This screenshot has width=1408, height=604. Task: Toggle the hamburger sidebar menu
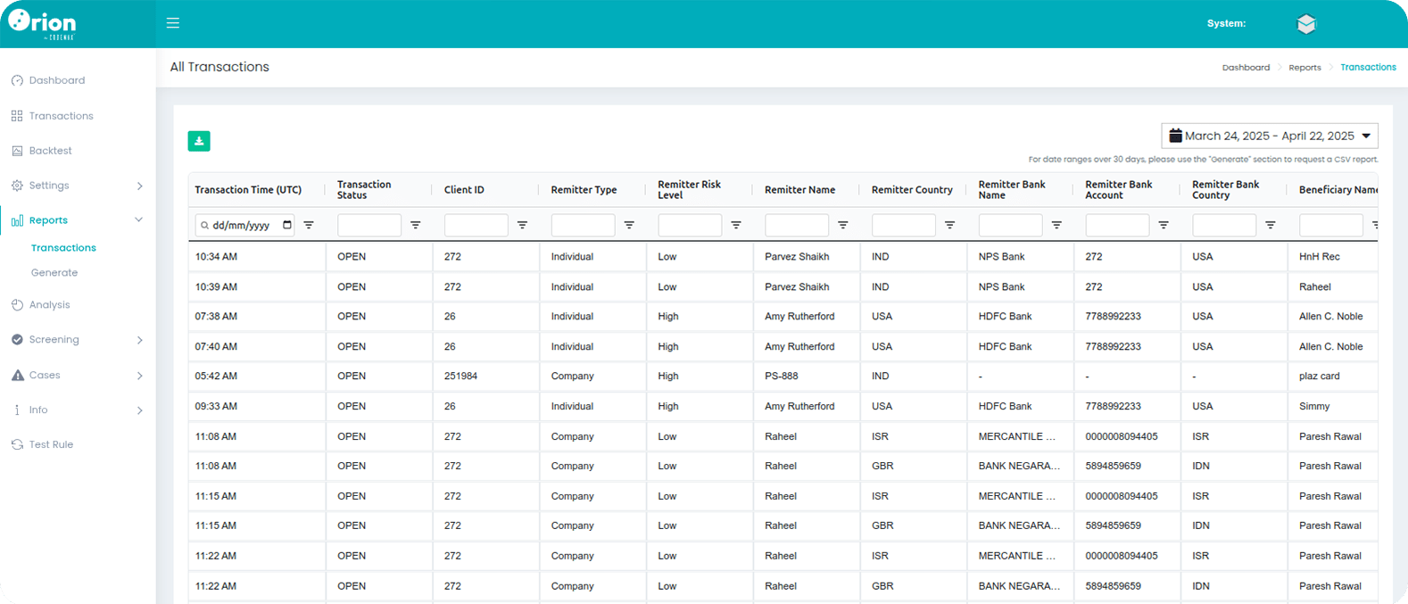tap(173, 23)
